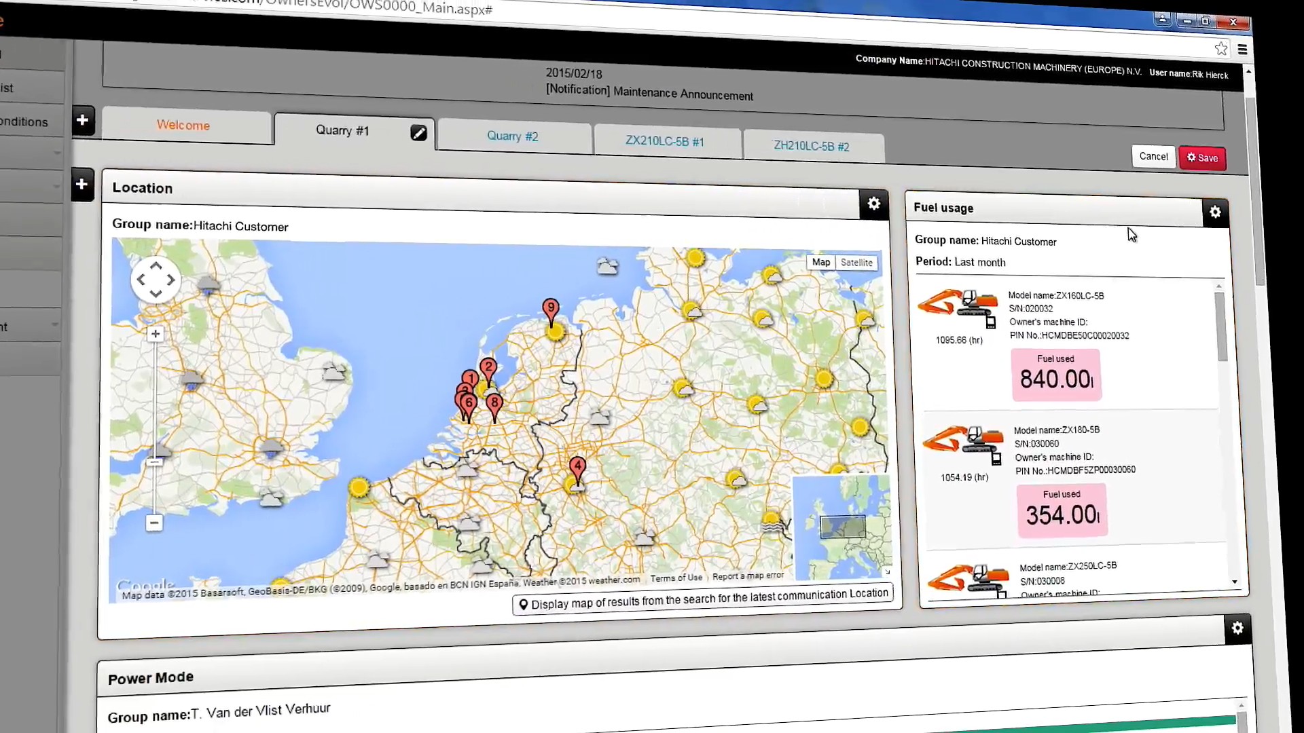This screenshot has width=1304, height=733.
Task: Open Location widget settings gear
Action: [x=873, y=204]
